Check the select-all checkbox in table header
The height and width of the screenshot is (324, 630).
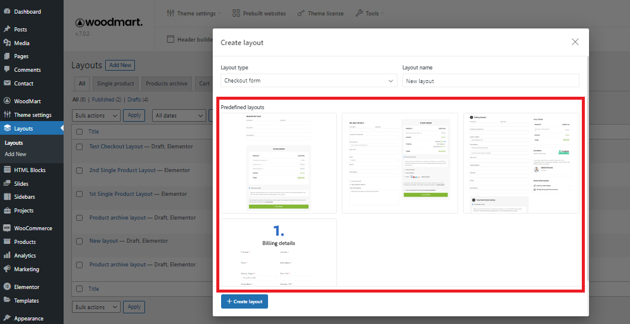pyautogui.click(x=80, y=132)
